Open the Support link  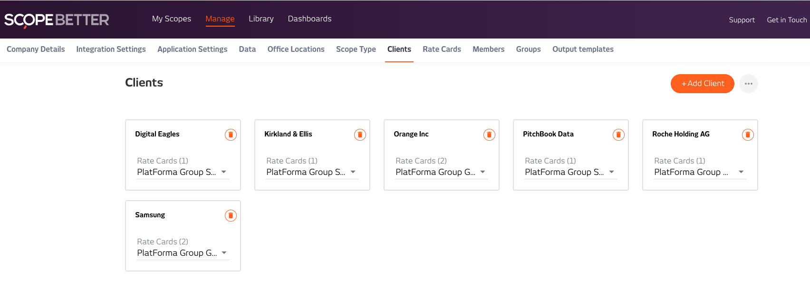tap(742, 20)
